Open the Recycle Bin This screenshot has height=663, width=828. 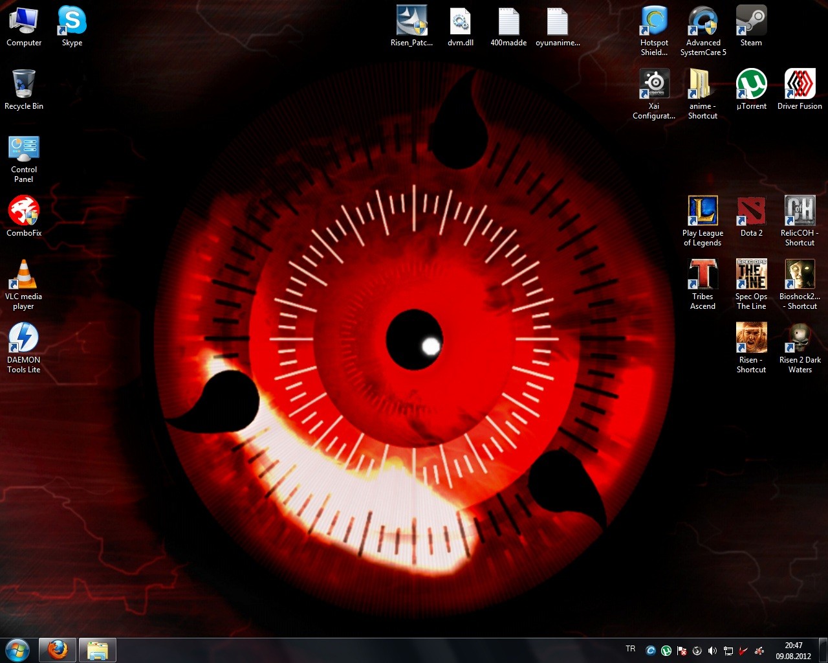24,90
